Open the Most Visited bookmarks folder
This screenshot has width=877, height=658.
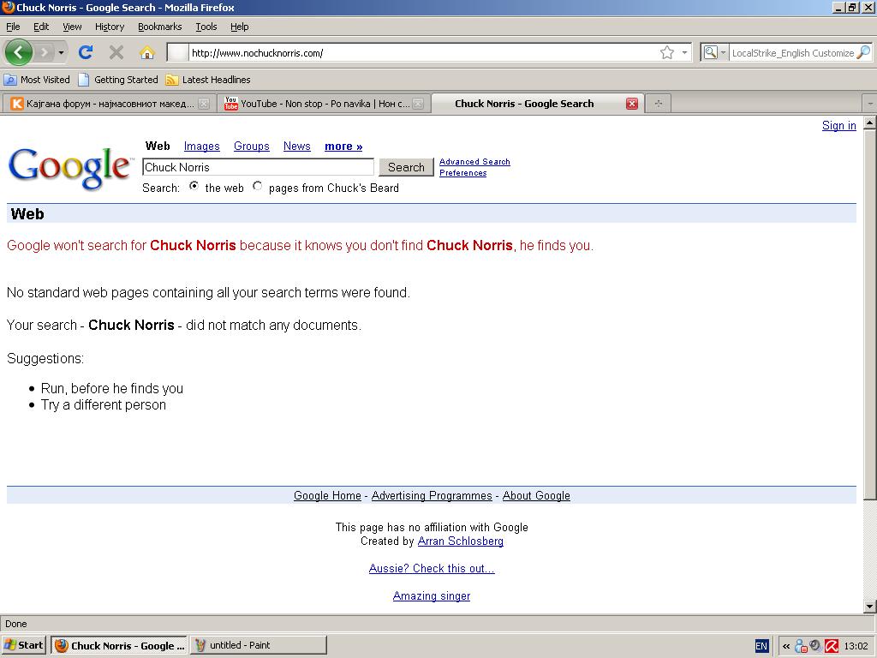coord(37,80)
